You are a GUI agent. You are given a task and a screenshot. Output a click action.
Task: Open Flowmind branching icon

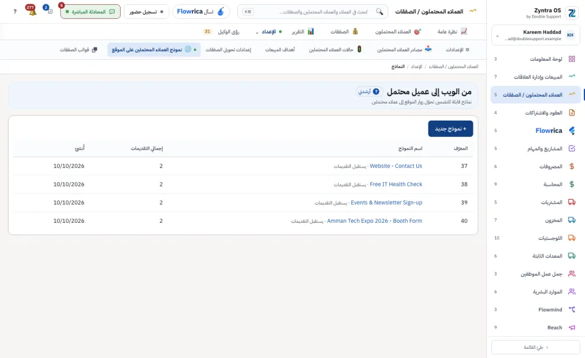pyautogui.click(x=572, y=309)
